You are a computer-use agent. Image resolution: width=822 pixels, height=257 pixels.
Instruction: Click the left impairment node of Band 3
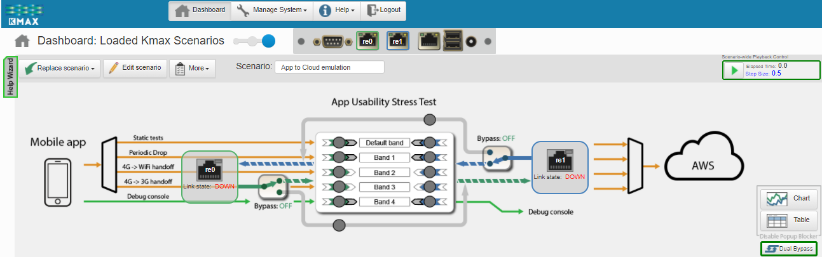coord(339,187)
